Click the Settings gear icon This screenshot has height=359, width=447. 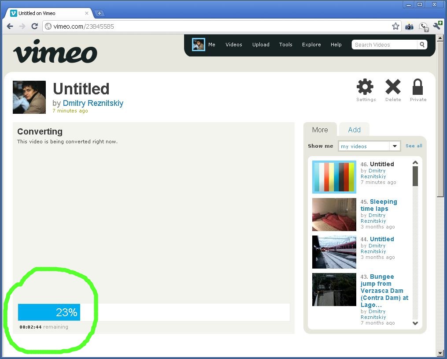click(x=365, y=87)
